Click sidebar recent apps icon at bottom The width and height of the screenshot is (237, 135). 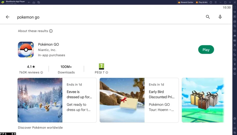click(x=235, y=133)
